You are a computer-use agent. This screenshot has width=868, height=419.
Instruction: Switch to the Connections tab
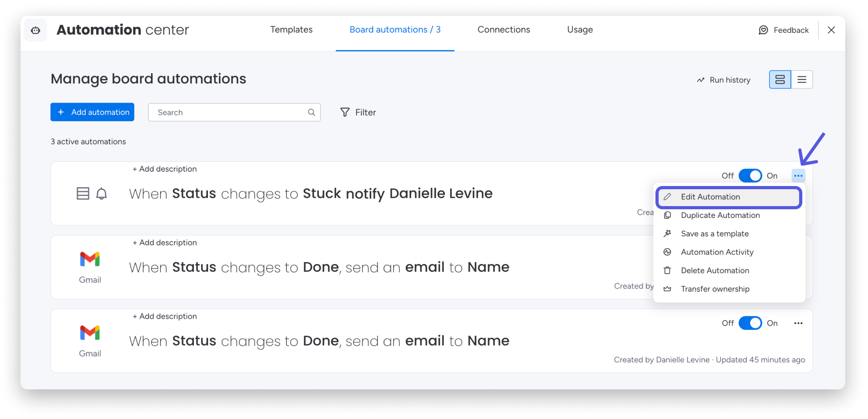pos(504,30)
